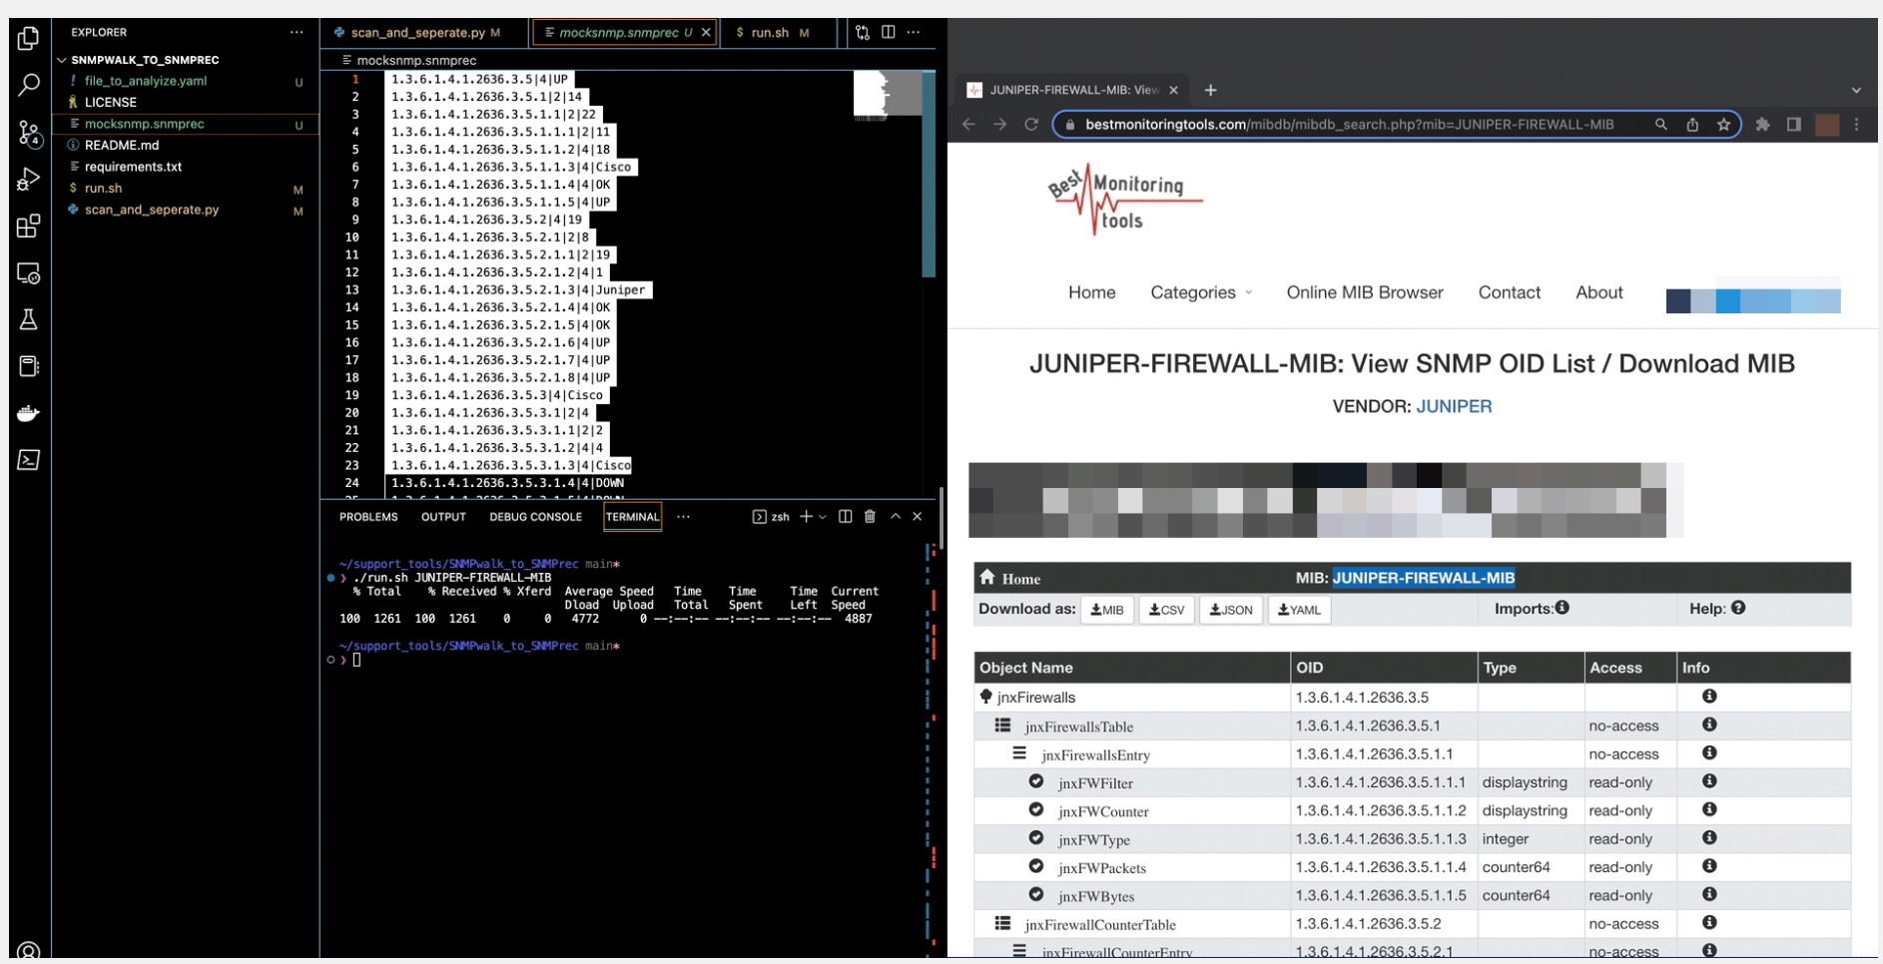Open the Testing flask icon
The image size is (1883, 964).
click(x=29, y=319)
